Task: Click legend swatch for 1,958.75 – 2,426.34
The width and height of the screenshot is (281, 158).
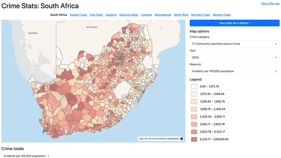Action: pos(194,109)
